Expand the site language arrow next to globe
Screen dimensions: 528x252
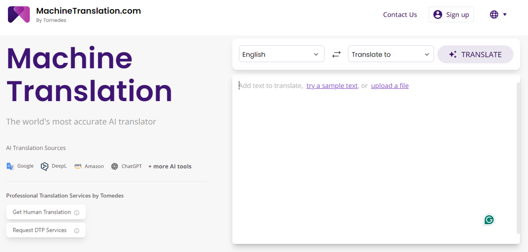click(505, 14)
